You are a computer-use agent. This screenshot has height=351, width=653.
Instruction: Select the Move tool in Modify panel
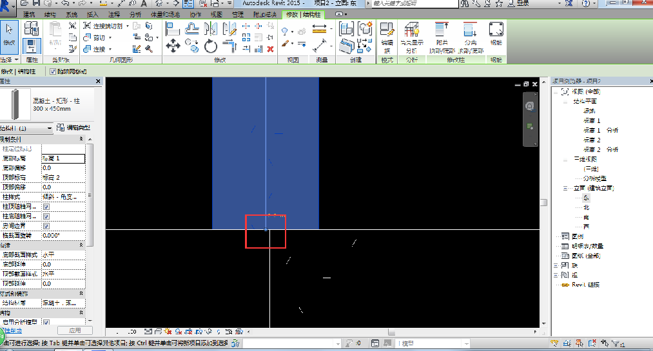tap(173, 46)
